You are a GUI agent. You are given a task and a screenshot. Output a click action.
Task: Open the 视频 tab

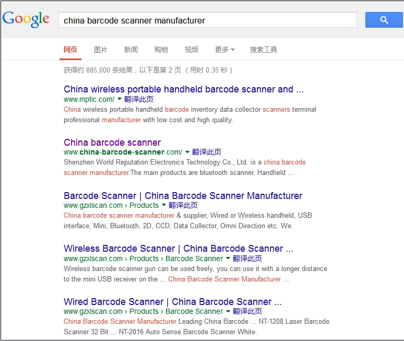tap(192, 50)
